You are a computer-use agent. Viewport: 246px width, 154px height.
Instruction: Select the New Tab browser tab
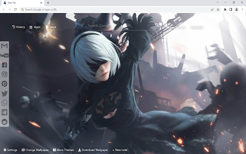(22, 3)
